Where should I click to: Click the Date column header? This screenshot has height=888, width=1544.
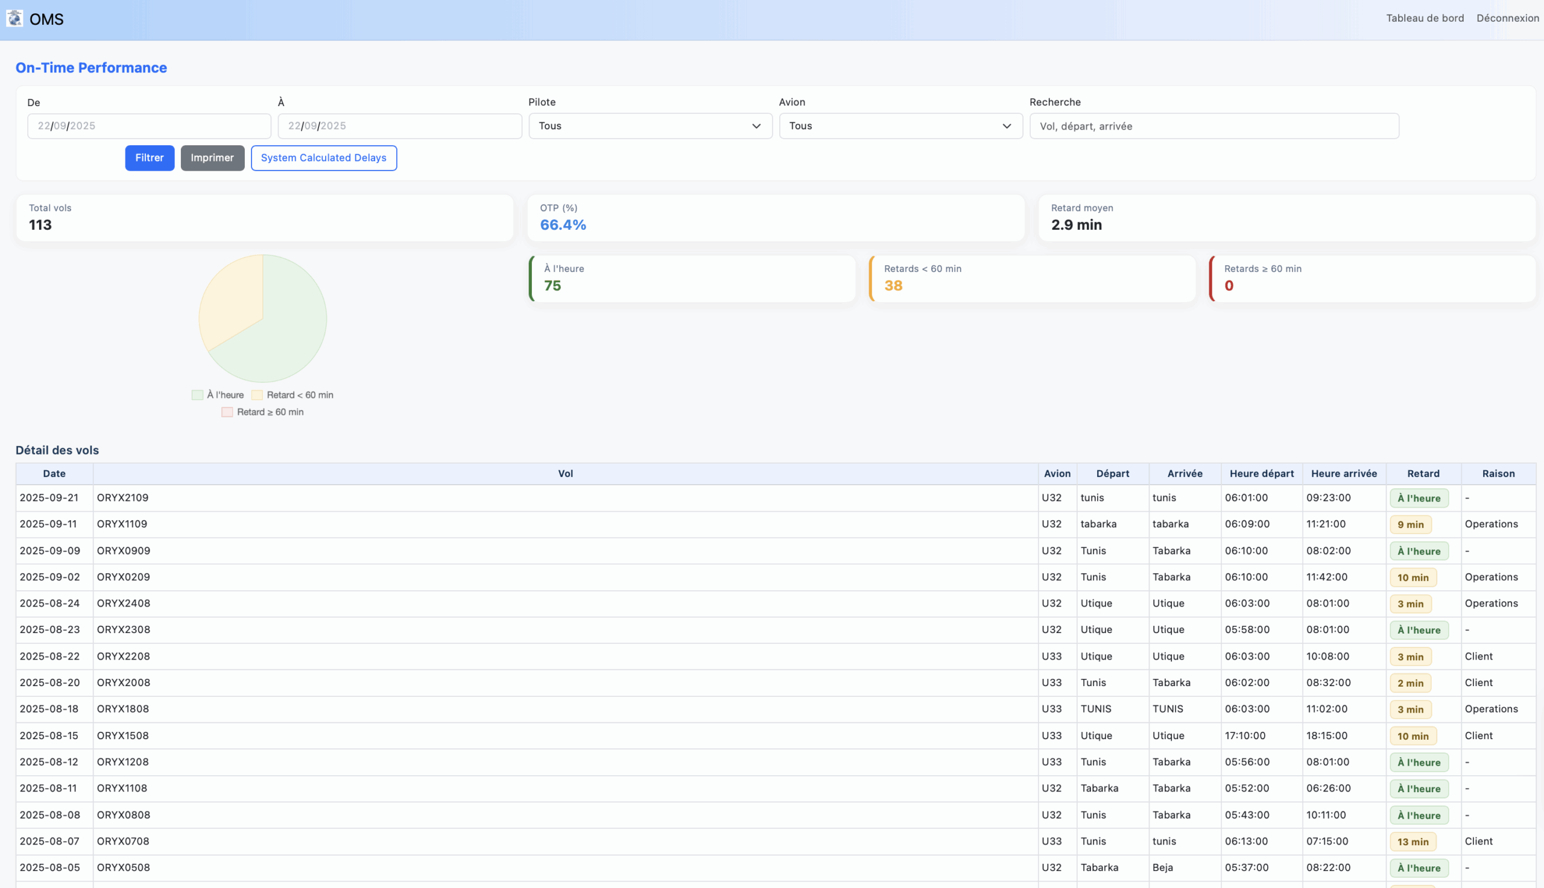point(54,474)
